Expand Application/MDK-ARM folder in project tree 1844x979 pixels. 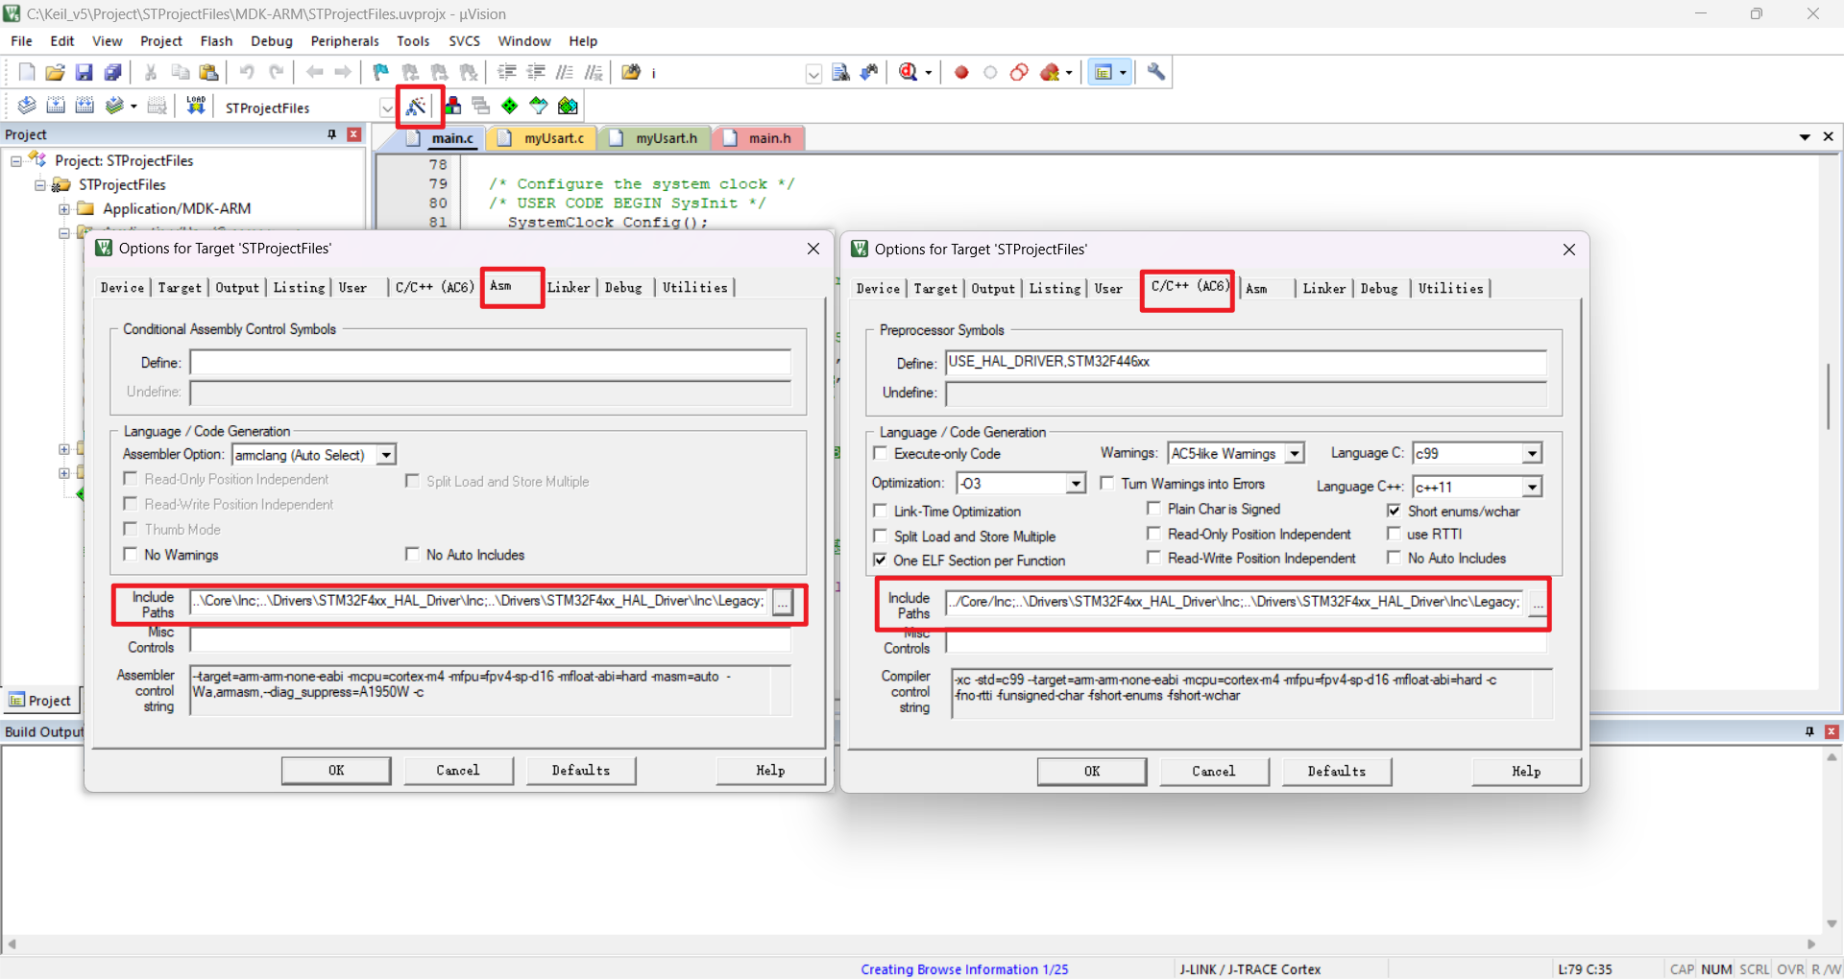tap(64, 208)
